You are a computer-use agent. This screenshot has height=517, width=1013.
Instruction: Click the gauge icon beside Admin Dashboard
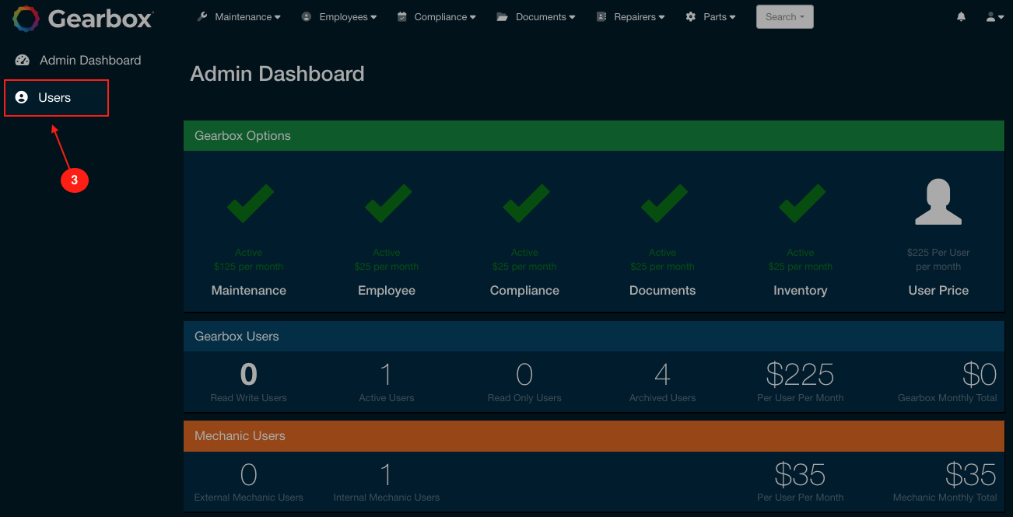[22, 60]
